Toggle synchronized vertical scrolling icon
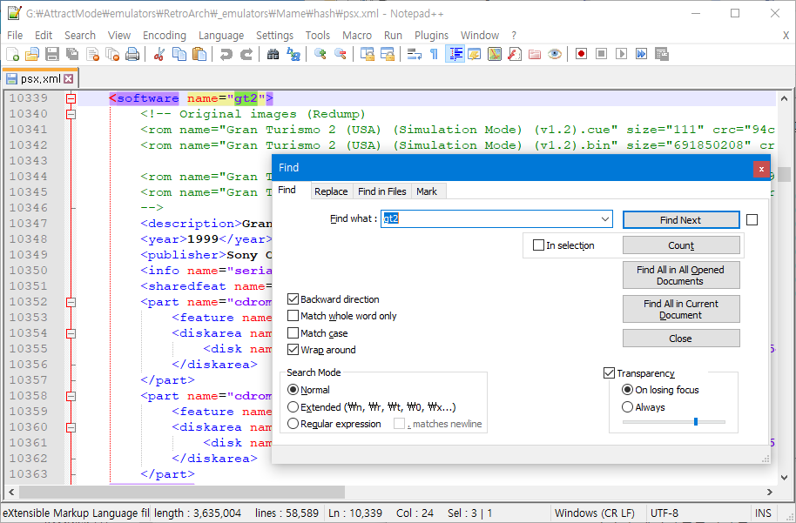 tap(367, 54)
